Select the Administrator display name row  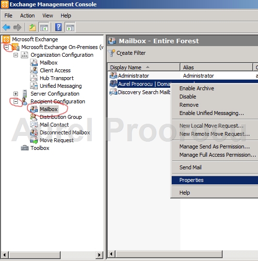(x=133, y=76)
